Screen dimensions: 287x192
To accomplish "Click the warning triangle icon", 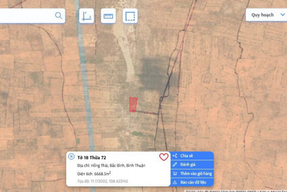I will 175,182.
